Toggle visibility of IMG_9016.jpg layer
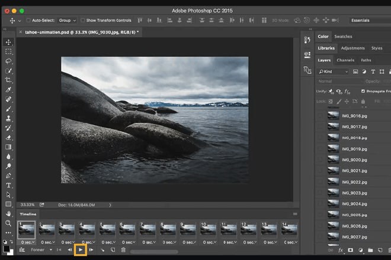This screenshot has height=260, width=391. pos(321,116)
